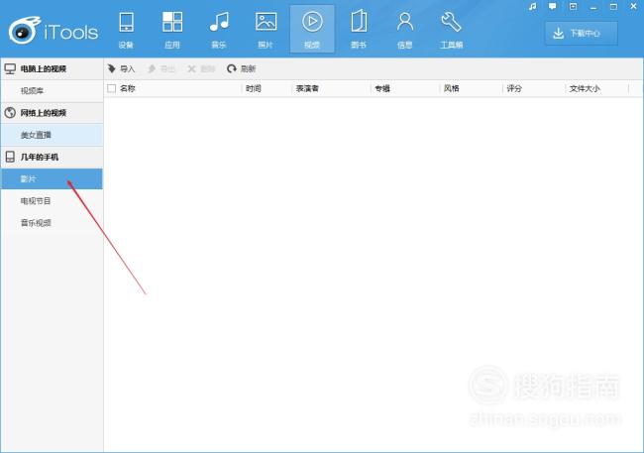Select 影片 under the phone group
This screenshot has width=644, height=453.
pos(53,178)
